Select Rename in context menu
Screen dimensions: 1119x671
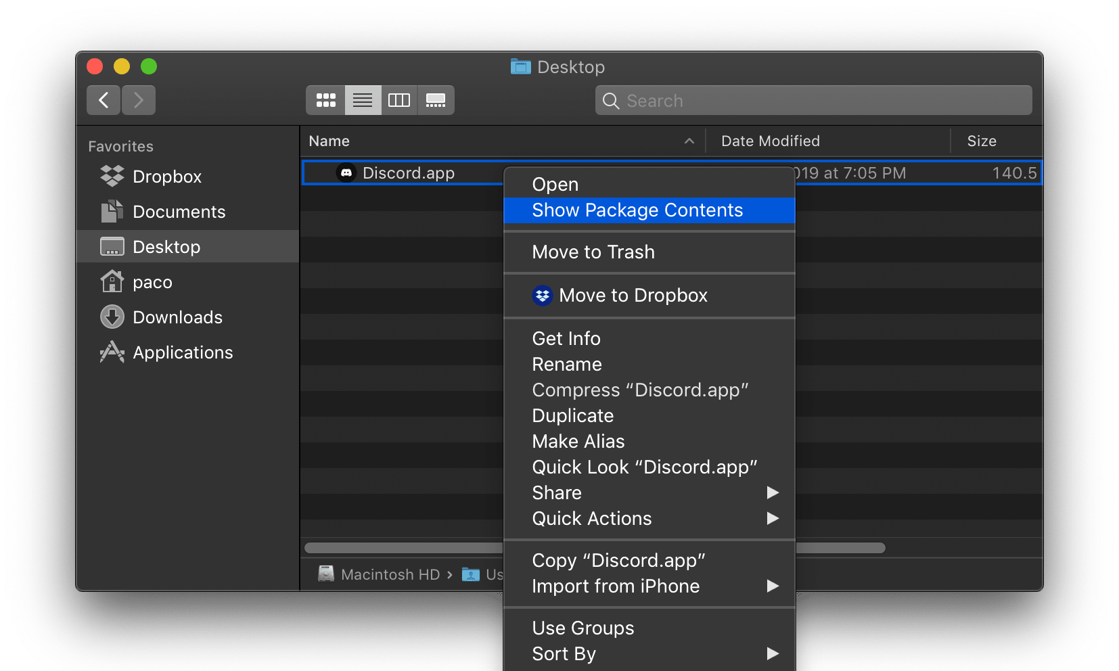coord(649,364)
